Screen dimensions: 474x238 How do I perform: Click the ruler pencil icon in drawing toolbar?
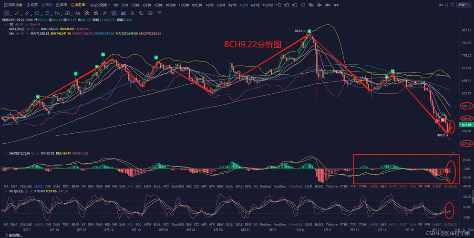point(104,13)
